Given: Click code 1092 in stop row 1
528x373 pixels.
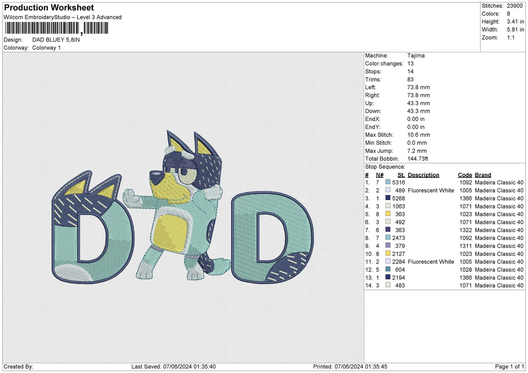Looking at the screenshot, I should pos(466,183).
